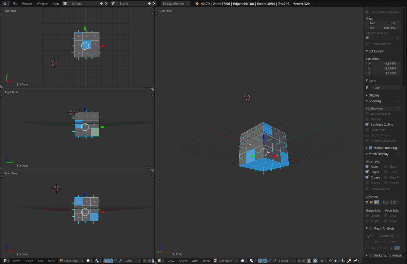Open the Edit Mode dropdown in main viewport header
407x264 pixels.
[225, 261]
